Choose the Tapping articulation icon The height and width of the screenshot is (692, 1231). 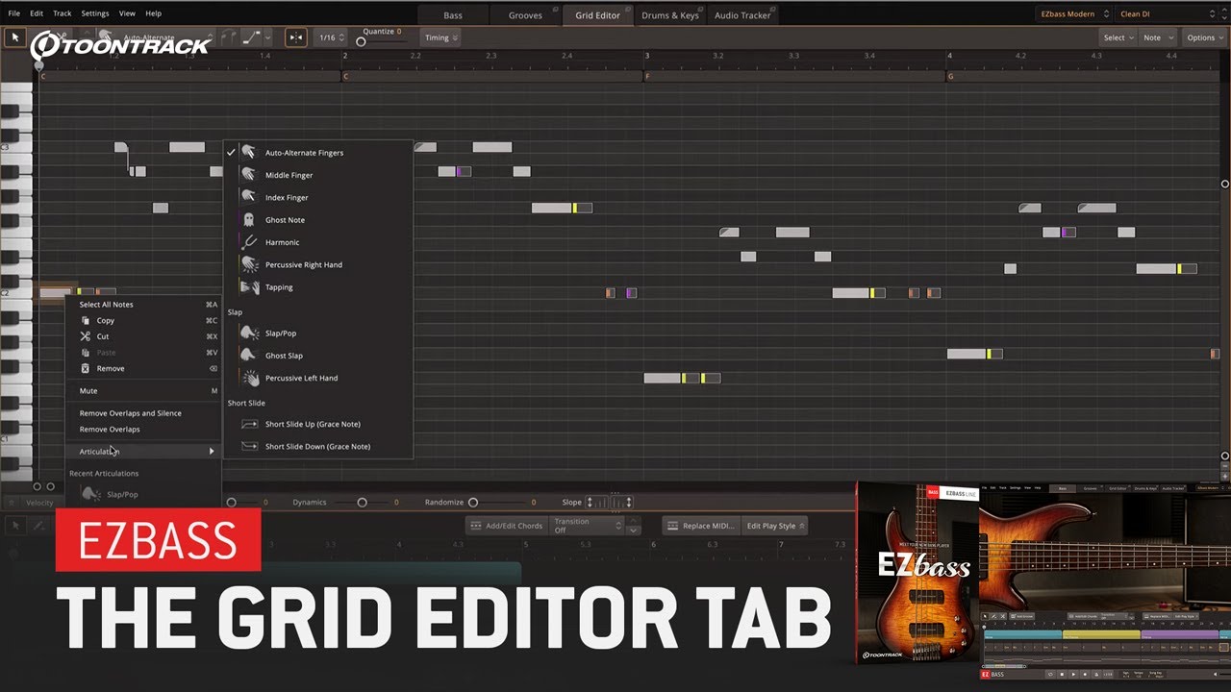click(x=248, y=287)
